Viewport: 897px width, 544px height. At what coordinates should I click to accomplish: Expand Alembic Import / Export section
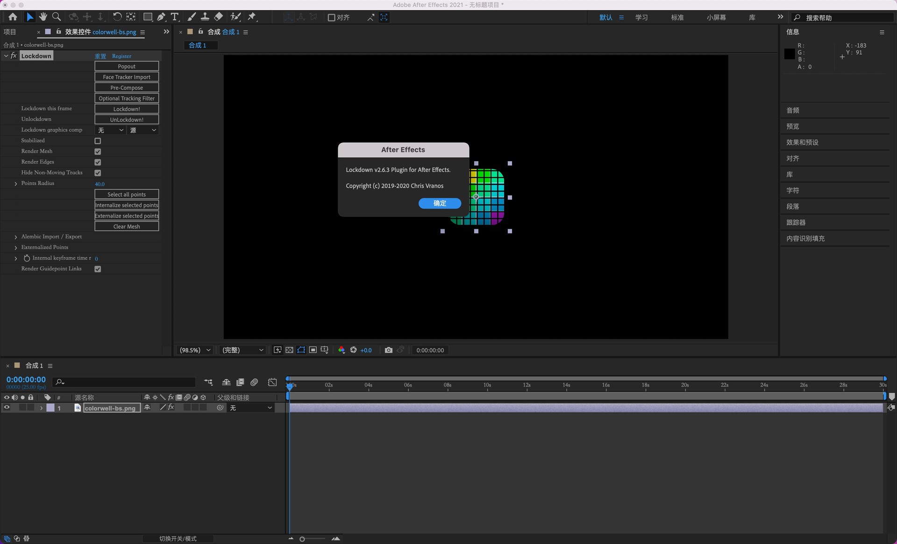[x=16, y=236]
